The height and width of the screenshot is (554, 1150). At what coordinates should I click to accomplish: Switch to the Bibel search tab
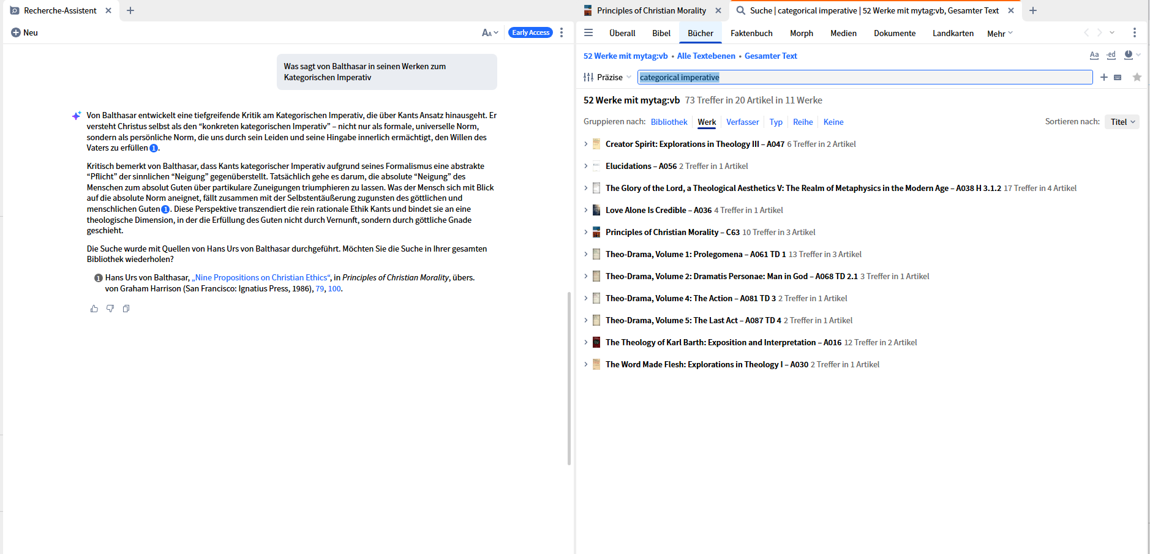click(661, 33)
